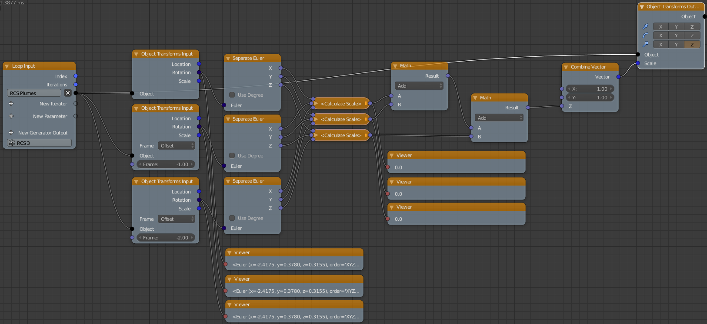Click the grid icon on the RCS 3 field
Image resolution: width=707 pixels, height=324 pixels.
(x=12, y=143)
